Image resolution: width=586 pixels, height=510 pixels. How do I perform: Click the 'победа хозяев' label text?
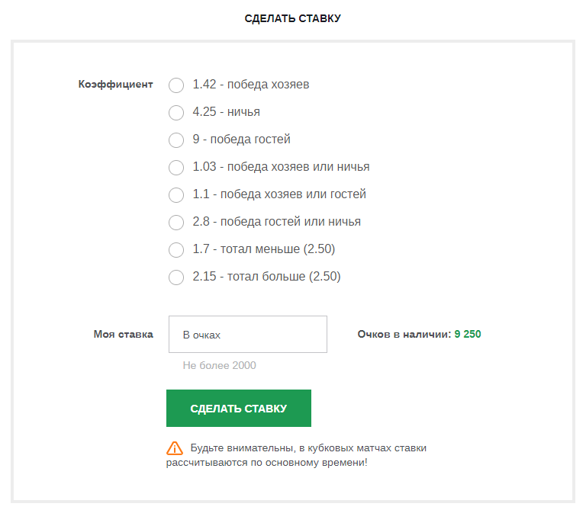click(x=268, y=85)
